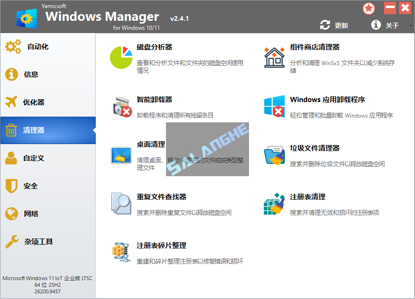Open 智能卸载器 title link

pyautogui.click(x=155, y=100)
